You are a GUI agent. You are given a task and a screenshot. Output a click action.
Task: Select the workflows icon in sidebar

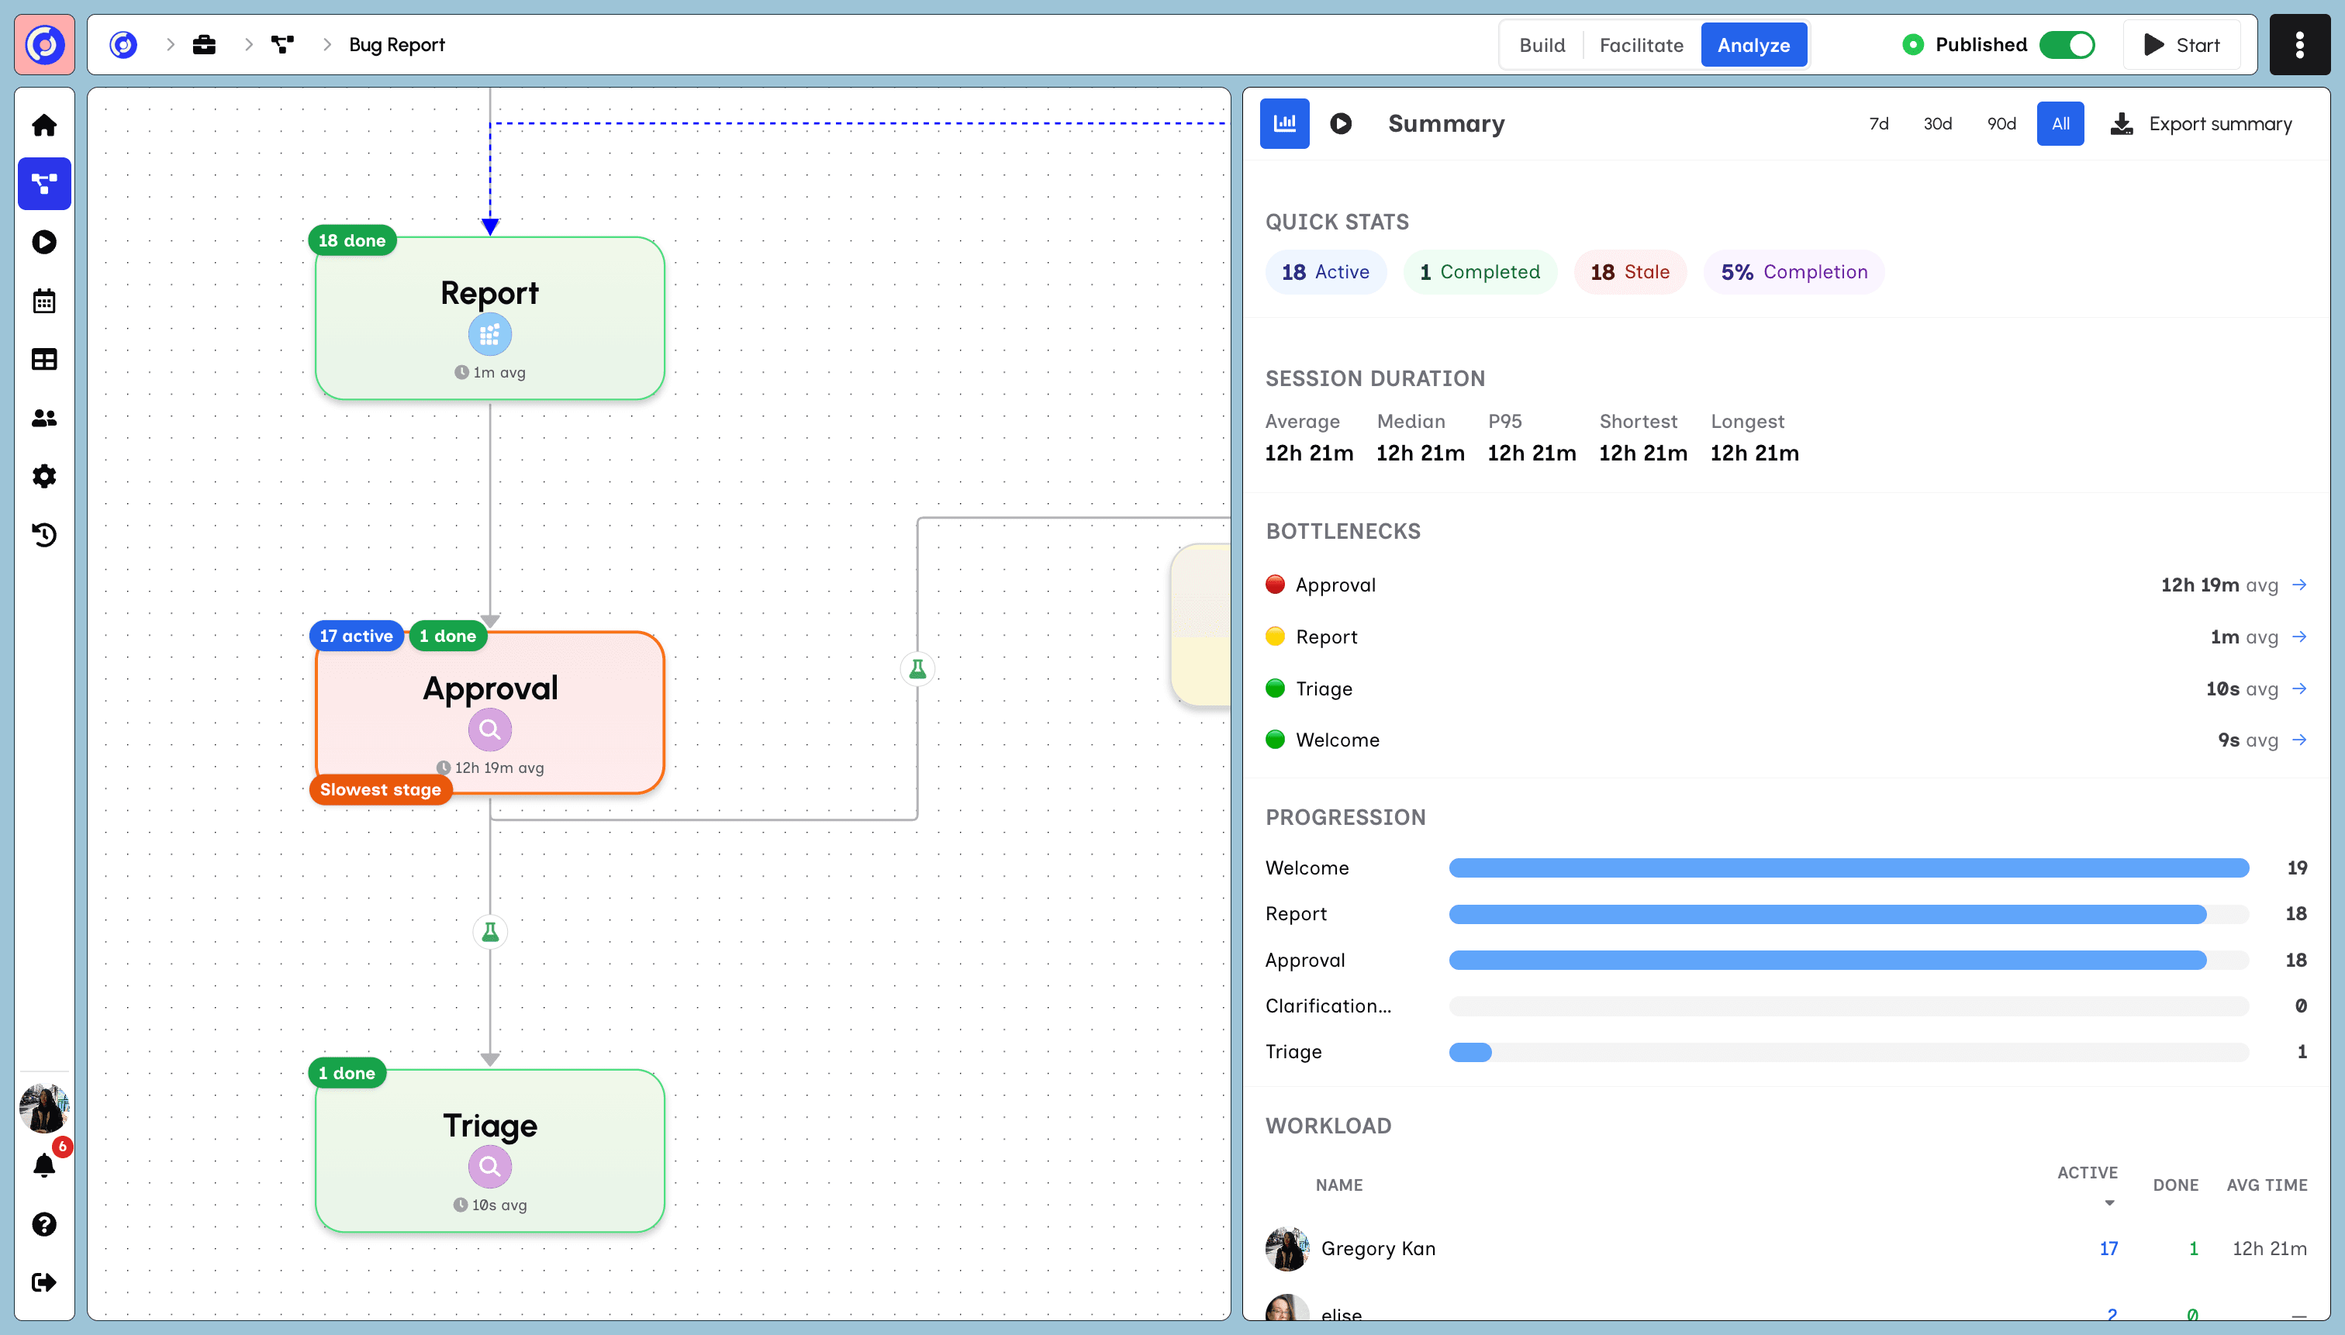coord(44,185)
